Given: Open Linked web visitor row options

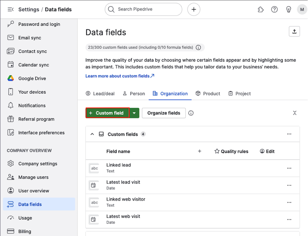Looking at the screenshot, I should pyautogui.click(x=289, y=202).
